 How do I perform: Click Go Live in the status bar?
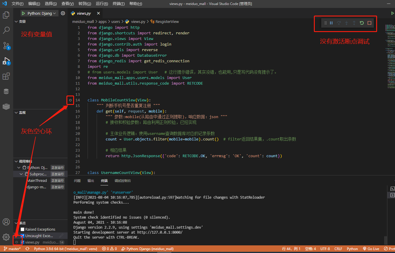click(371, 249)
